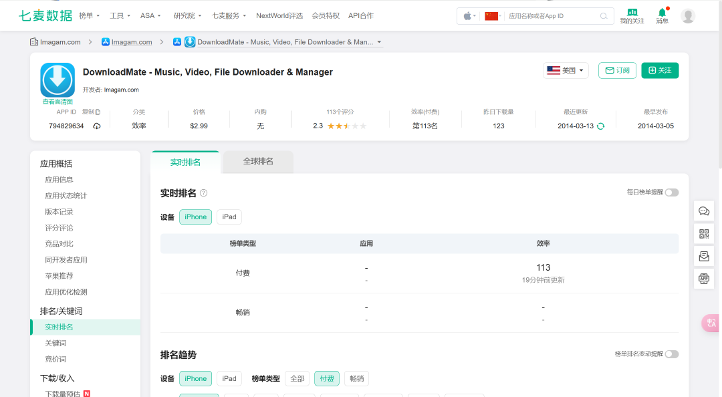This screenshot has width=722, height=397.
Task: Click the App Store icon before DownloadMate breadcrumb
Action: pyautogui.click(x=176, y=42)
